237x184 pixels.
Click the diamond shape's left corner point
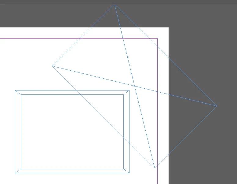(53, 66)
